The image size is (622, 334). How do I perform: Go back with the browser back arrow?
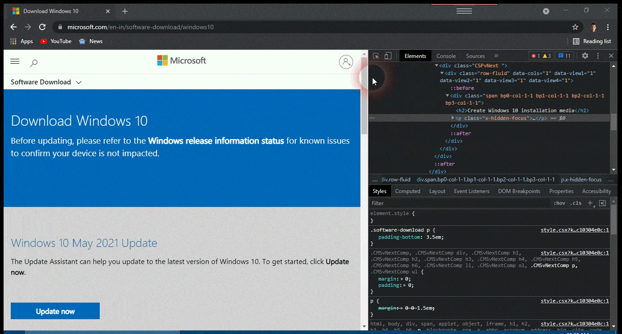click(13, 27)
